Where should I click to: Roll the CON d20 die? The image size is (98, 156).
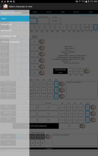click(x=42, y=54)
